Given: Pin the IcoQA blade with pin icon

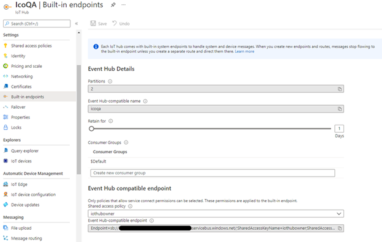Looking at the screenshot, I should [113, 5].
